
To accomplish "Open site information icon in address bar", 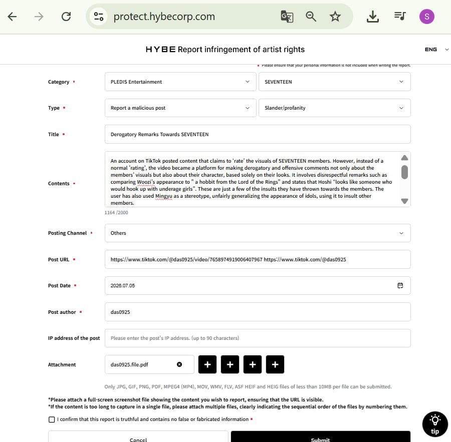I will (98, 17).
